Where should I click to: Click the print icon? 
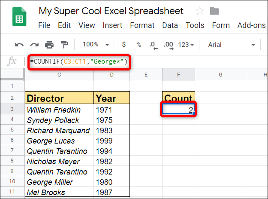[49, 44]
